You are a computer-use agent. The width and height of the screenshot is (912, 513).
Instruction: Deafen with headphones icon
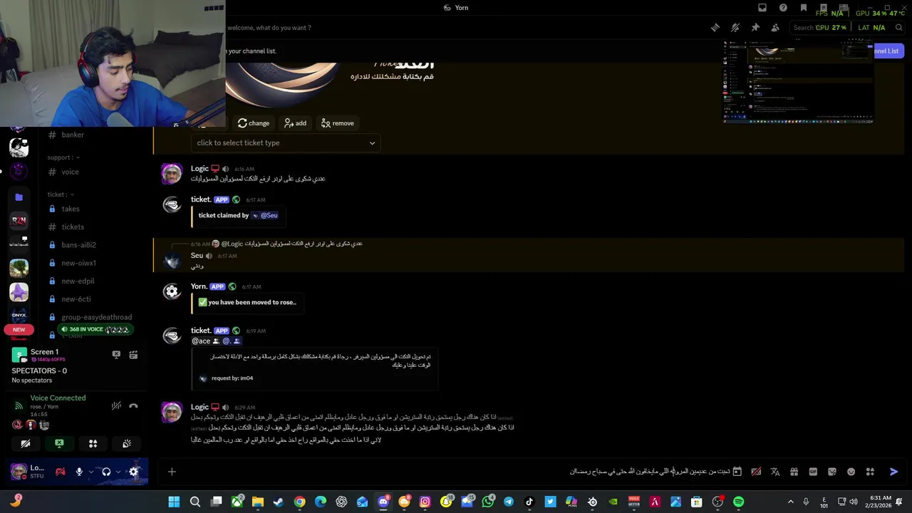tap(106, 472)
